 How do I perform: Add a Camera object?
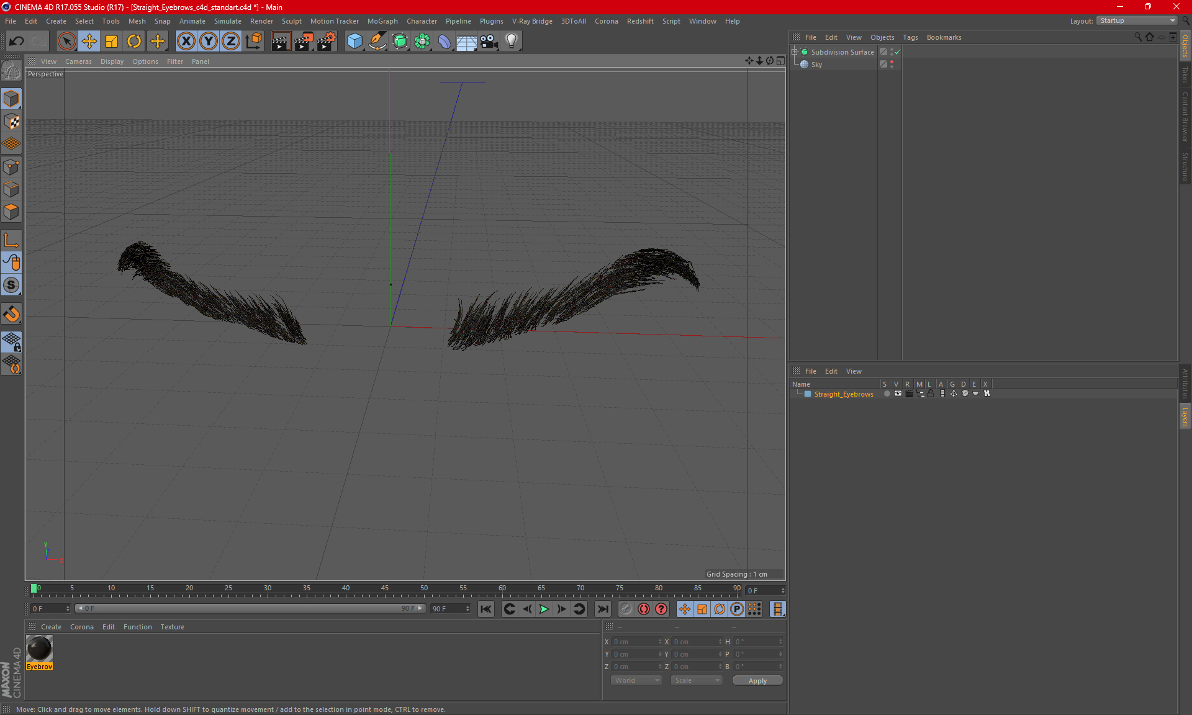(x=489, y=42)
